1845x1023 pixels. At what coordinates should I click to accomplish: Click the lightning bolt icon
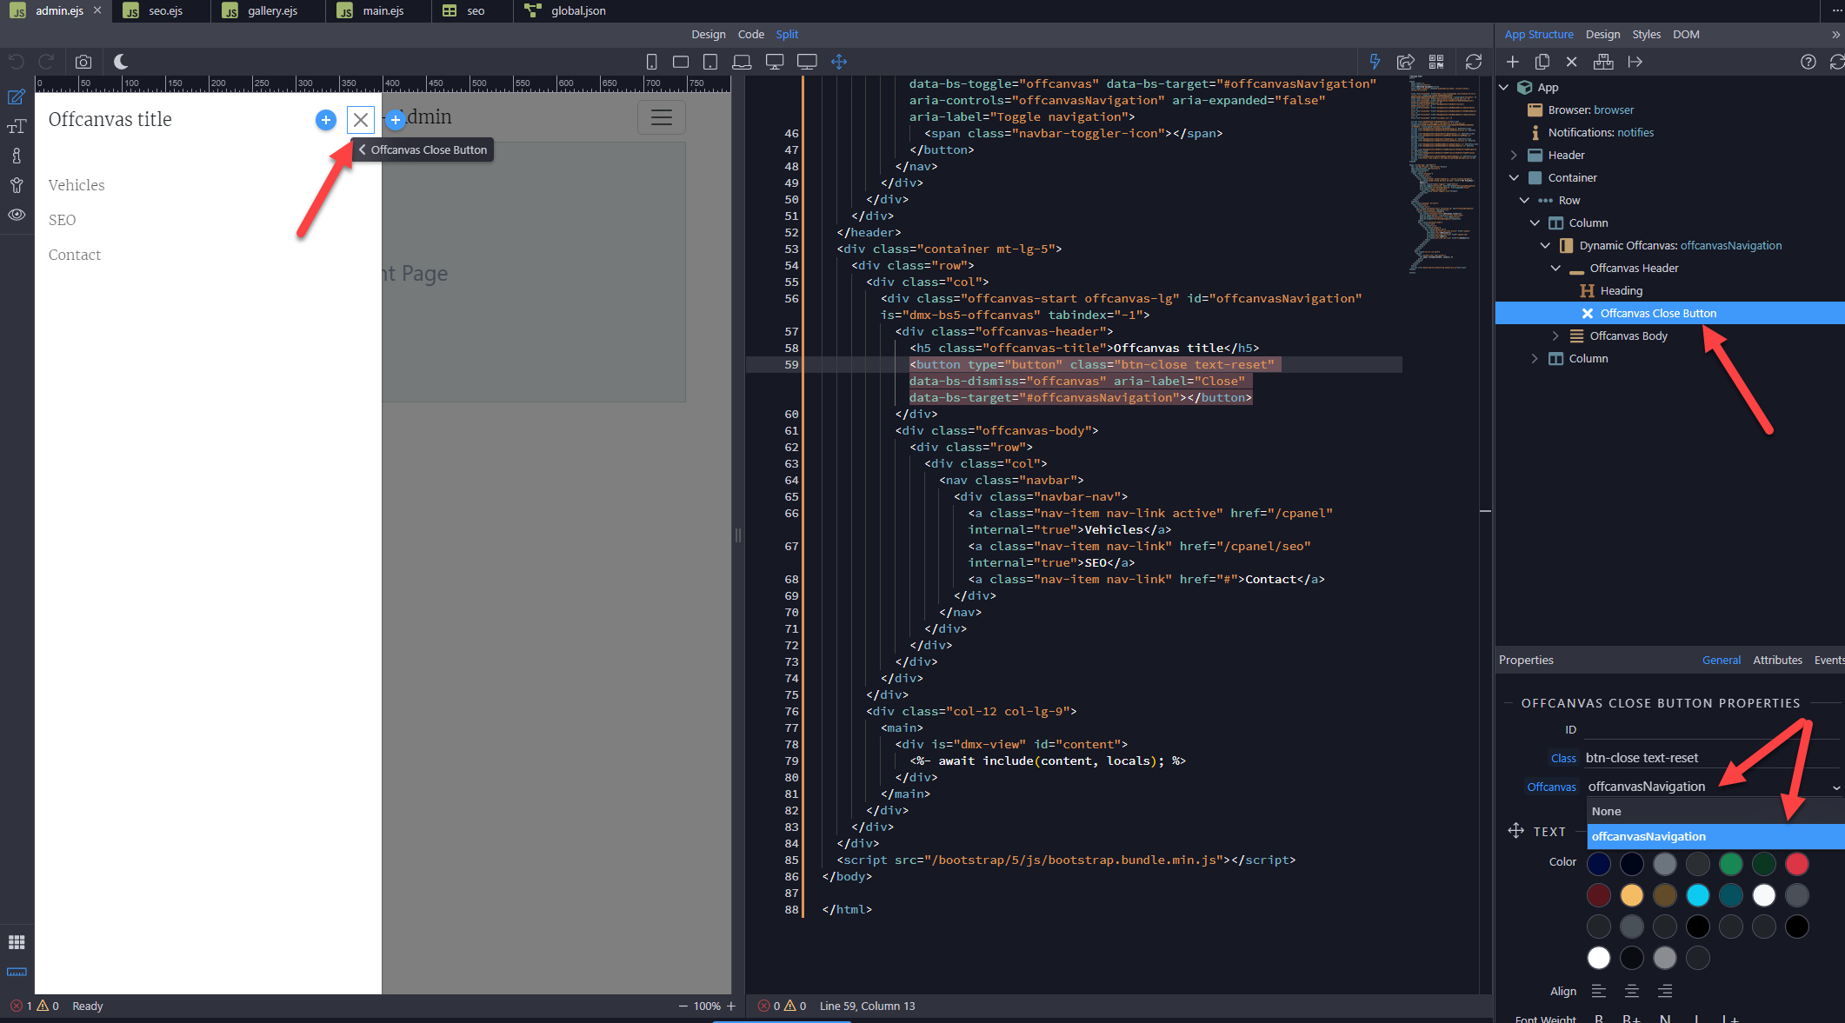(1375, 62)
